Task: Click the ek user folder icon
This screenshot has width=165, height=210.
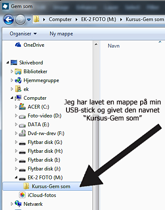Action: (18, 89)
